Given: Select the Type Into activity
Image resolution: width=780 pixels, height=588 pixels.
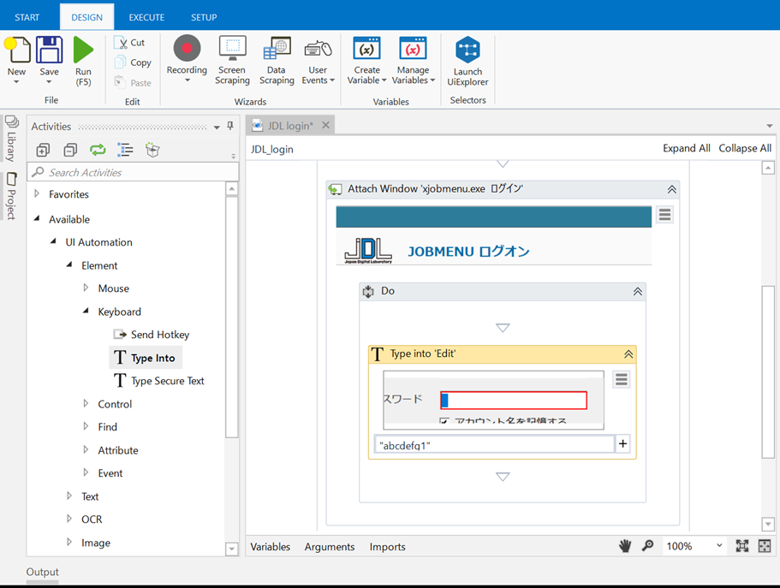Looking at the screenshot, I should pos(146,358).
